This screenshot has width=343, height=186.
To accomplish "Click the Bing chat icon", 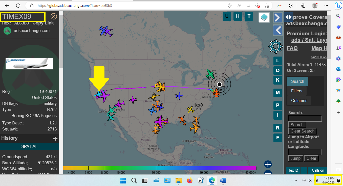I will click(338, 5).
